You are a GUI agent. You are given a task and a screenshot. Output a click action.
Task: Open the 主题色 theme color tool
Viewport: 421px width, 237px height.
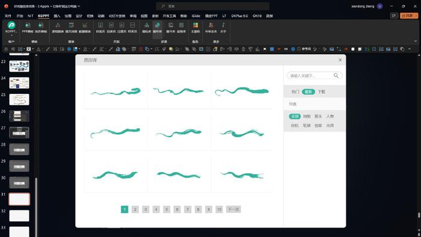pyautogui.click(x=195, y=28)
